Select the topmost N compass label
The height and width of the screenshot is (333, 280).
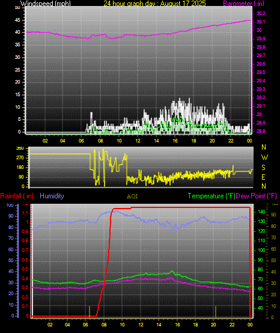[264, 147]
